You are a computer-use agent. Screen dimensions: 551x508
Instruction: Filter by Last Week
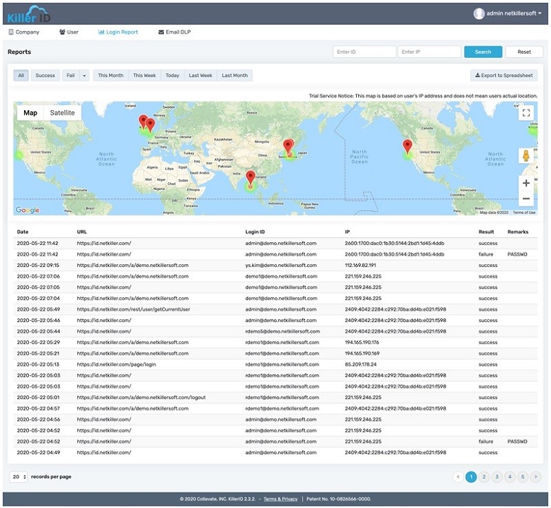point(200,75)
